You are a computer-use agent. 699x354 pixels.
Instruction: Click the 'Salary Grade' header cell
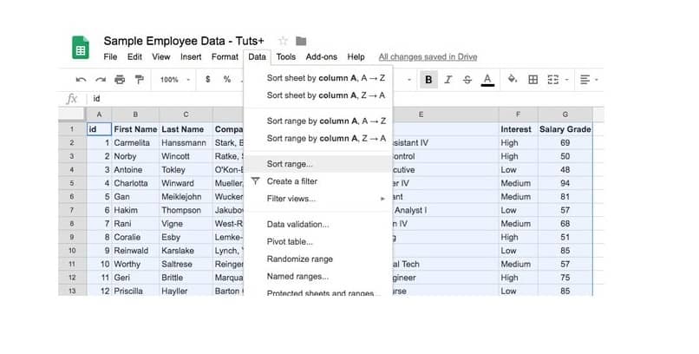coord(565,129)
